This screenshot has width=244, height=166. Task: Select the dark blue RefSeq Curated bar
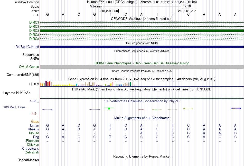pos(142,47)
